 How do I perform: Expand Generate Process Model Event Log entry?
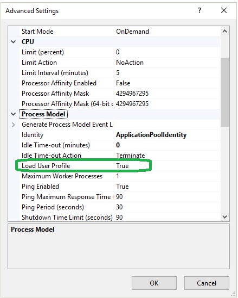(x=13, y=125)
